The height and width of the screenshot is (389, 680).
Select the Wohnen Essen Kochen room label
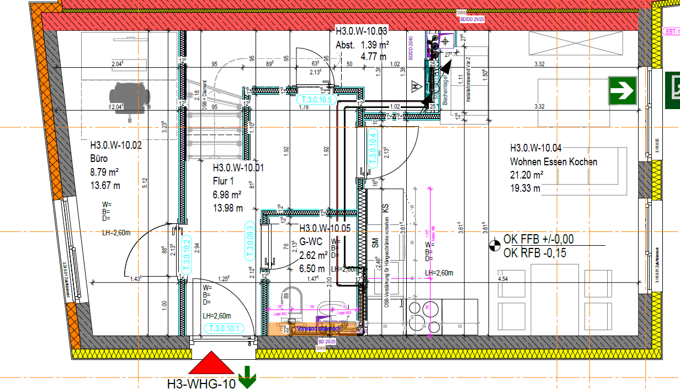coord(553,162)
